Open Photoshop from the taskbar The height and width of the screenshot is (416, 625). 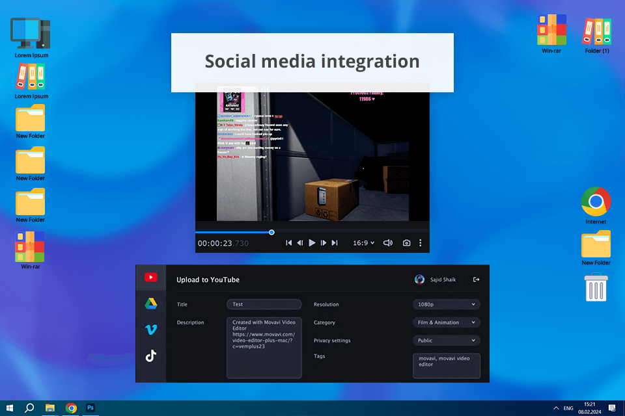tap(90, 408)
